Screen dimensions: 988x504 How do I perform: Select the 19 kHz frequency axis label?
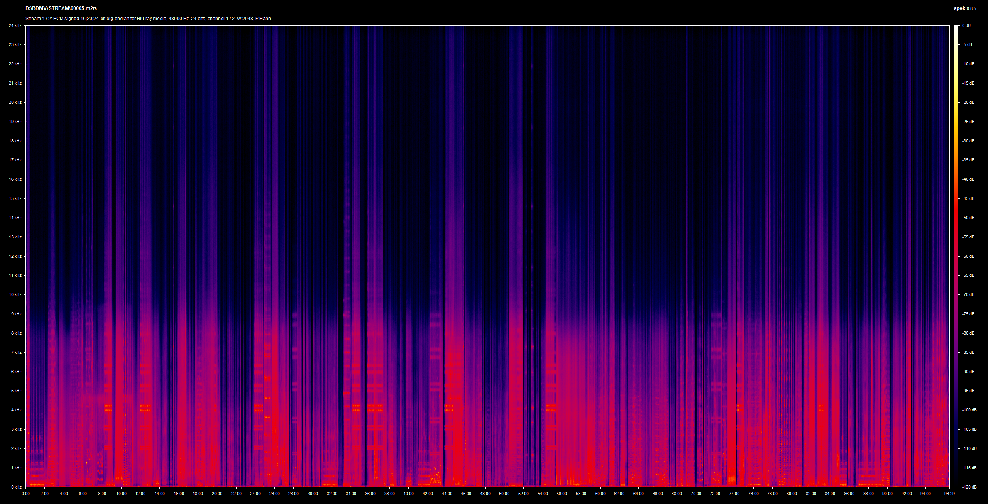tap(15, 122)
